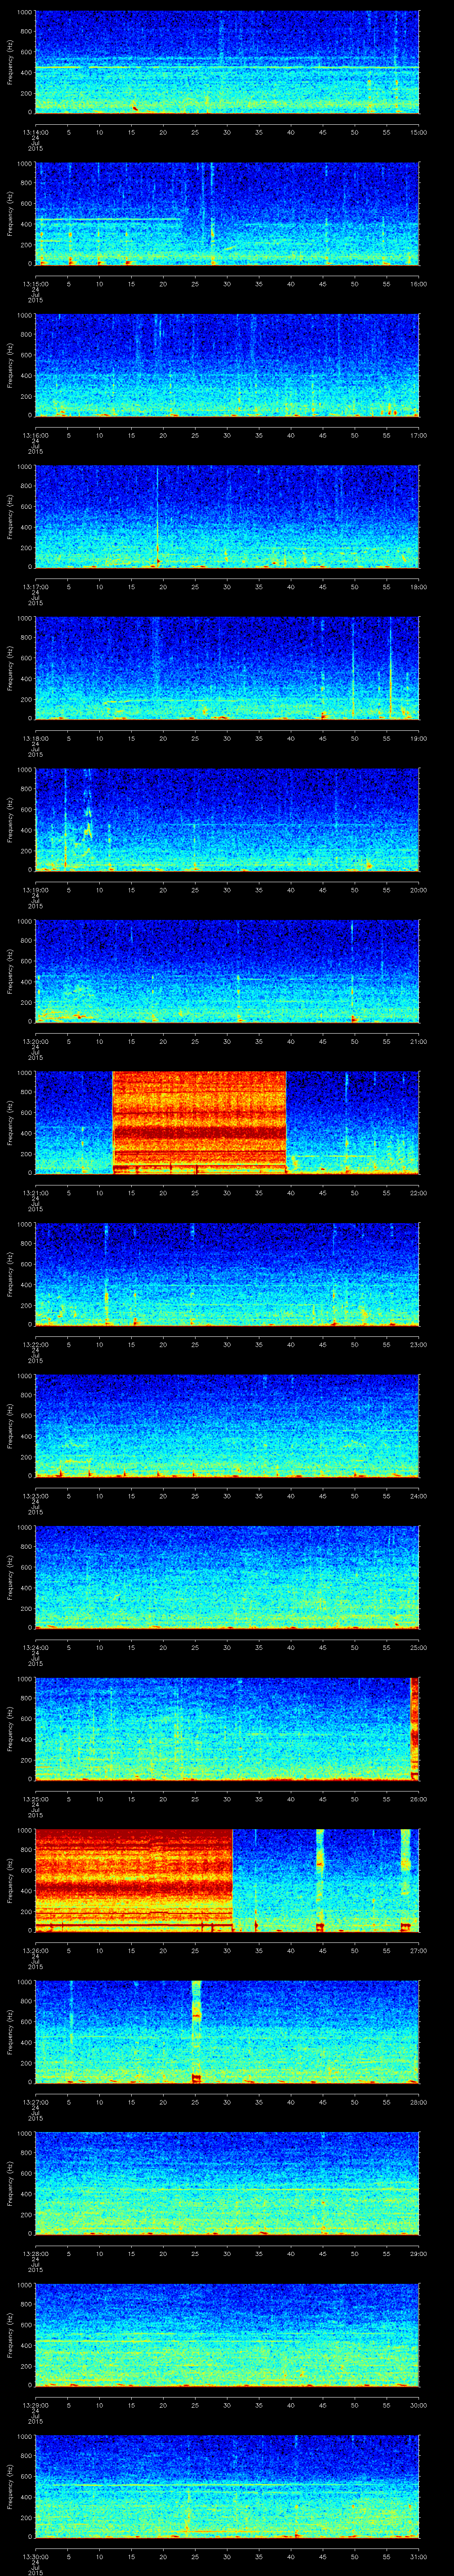Click the 13:19:00 start time label
Screen dimensions: 454x2576
(x=35, y=890)
